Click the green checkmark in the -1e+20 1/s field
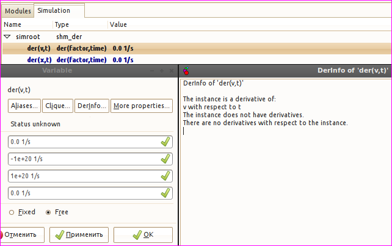 [164, 159]
